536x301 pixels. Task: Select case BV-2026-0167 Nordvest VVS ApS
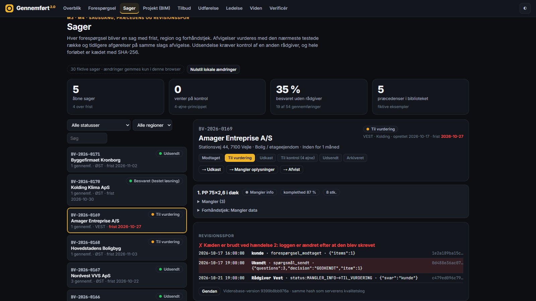(x=127, y=275)
